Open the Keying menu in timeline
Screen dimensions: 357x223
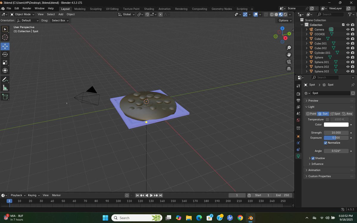click(x=33, y=195)
